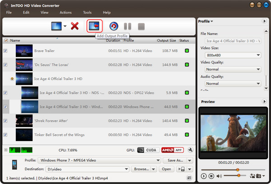Click the red X Remove icon
Viewport: 271px width, 184px height.
coord(75,26)
